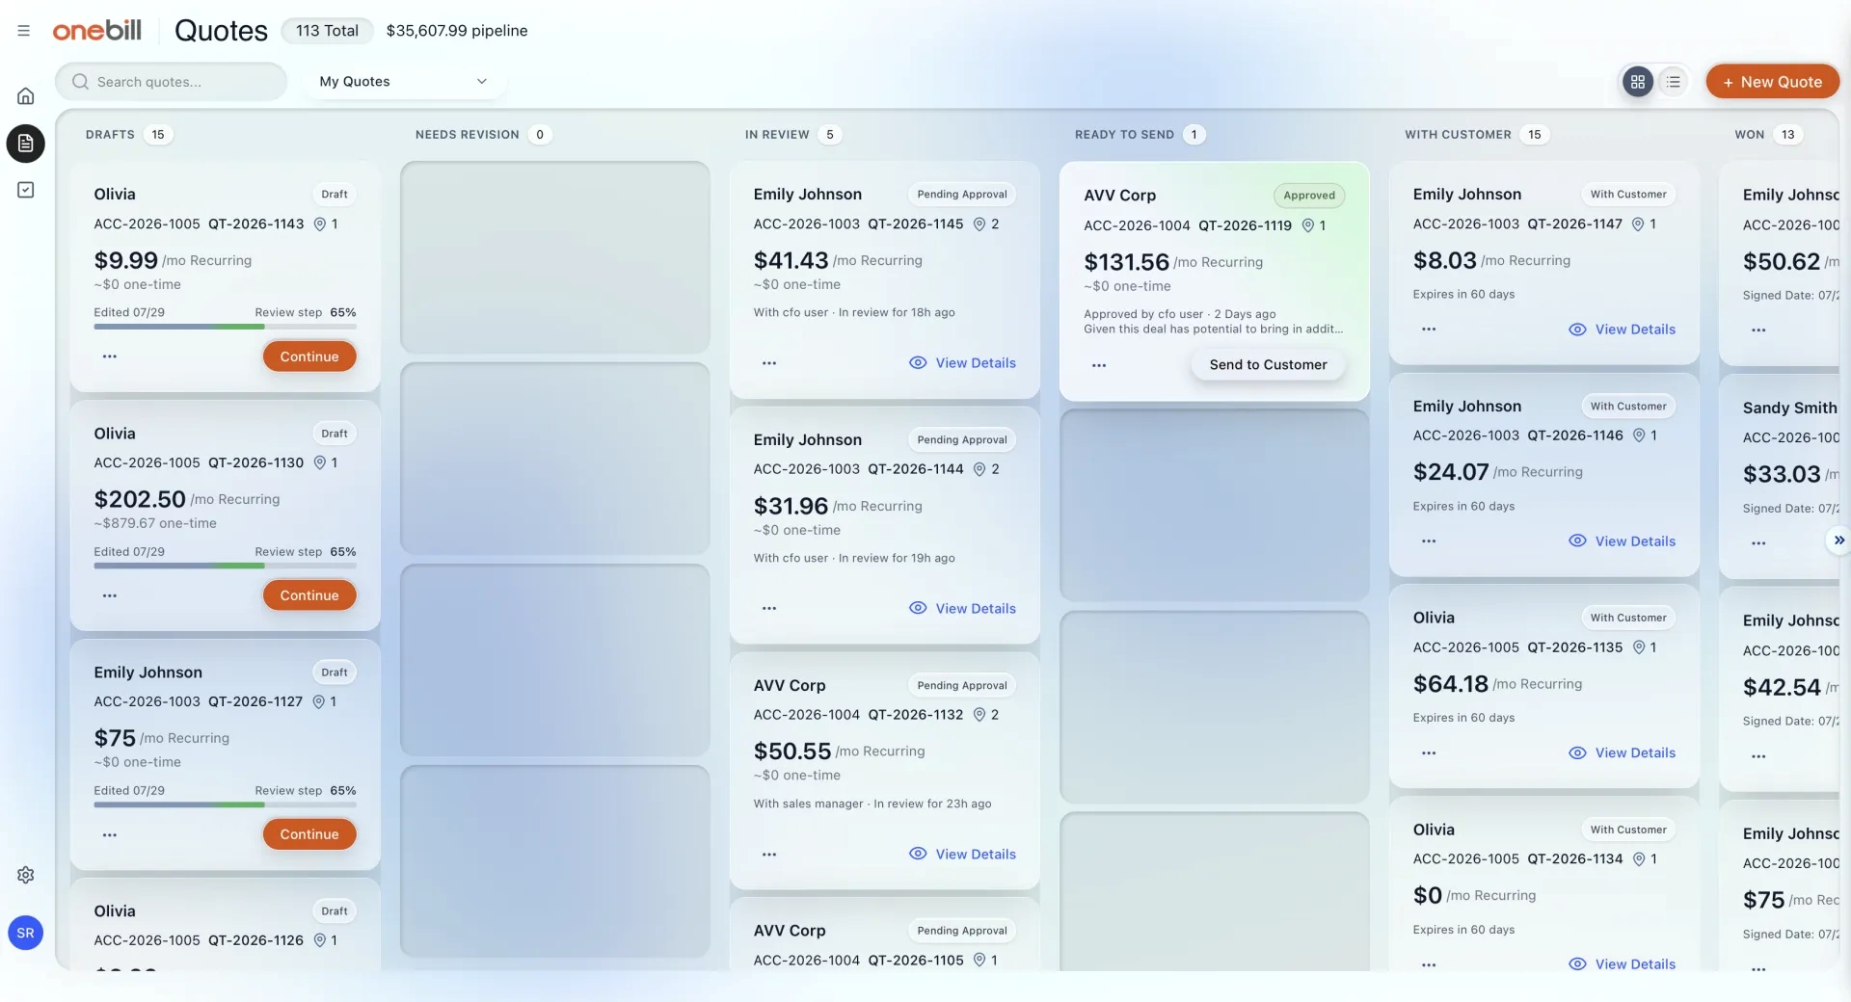Open more options on QT-2026-1119 card
Viewport: 1851px width, 1002px height.
tap(1099, 365)
